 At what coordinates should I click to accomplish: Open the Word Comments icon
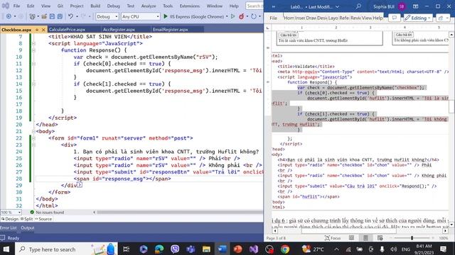(x=394, y=18)
